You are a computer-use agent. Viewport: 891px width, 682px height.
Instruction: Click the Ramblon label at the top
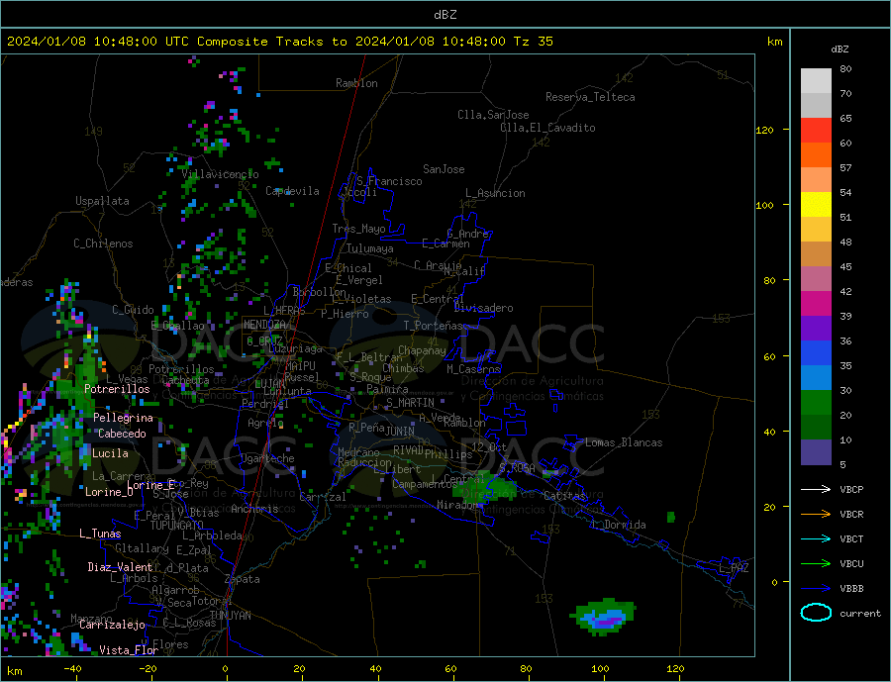tap(356, 83)
